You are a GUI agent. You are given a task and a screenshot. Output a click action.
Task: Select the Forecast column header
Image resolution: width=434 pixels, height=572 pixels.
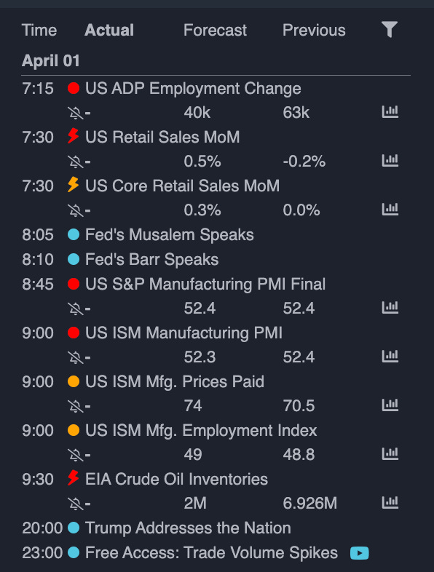(x=215, y=31)
